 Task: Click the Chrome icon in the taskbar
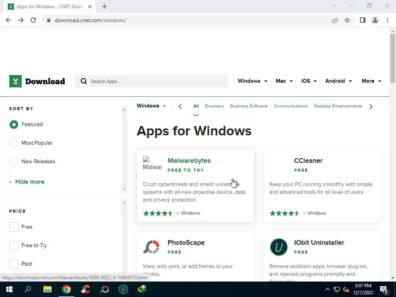(x=67, y=289)
